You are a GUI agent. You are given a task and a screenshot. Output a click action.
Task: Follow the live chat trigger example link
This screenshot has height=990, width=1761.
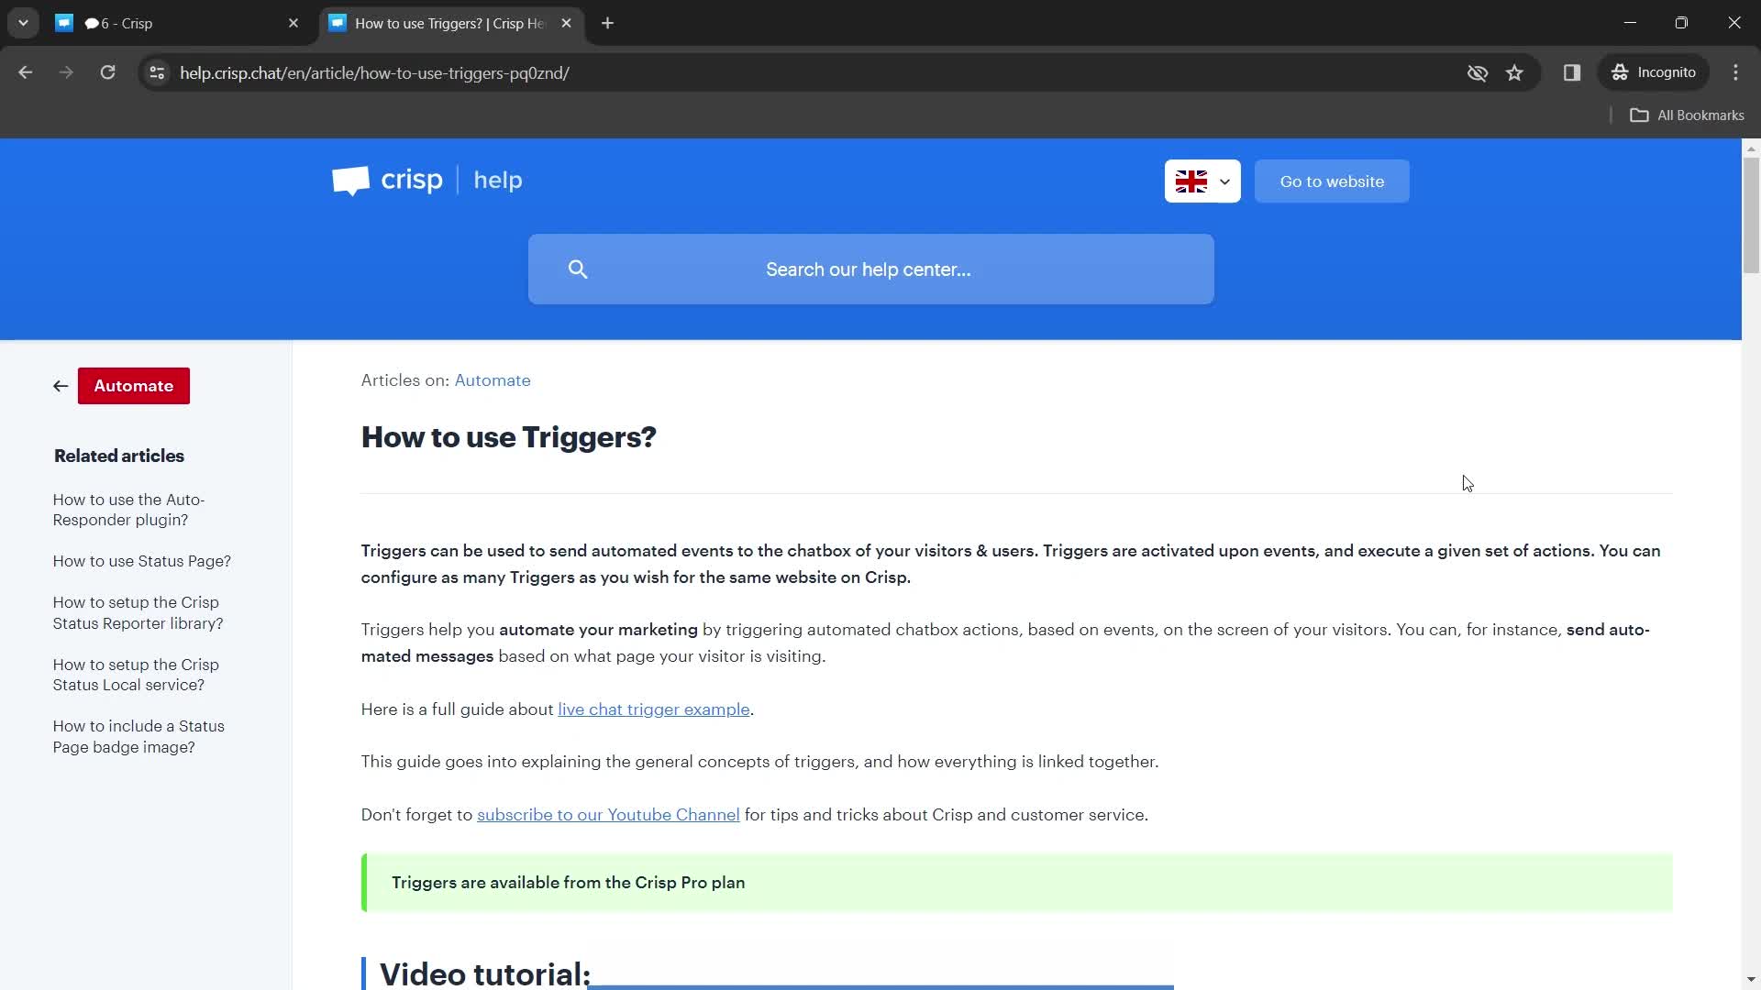click(654, 709)
